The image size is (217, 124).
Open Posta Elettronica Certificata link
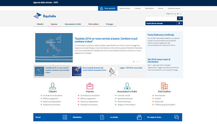[161, 35]
